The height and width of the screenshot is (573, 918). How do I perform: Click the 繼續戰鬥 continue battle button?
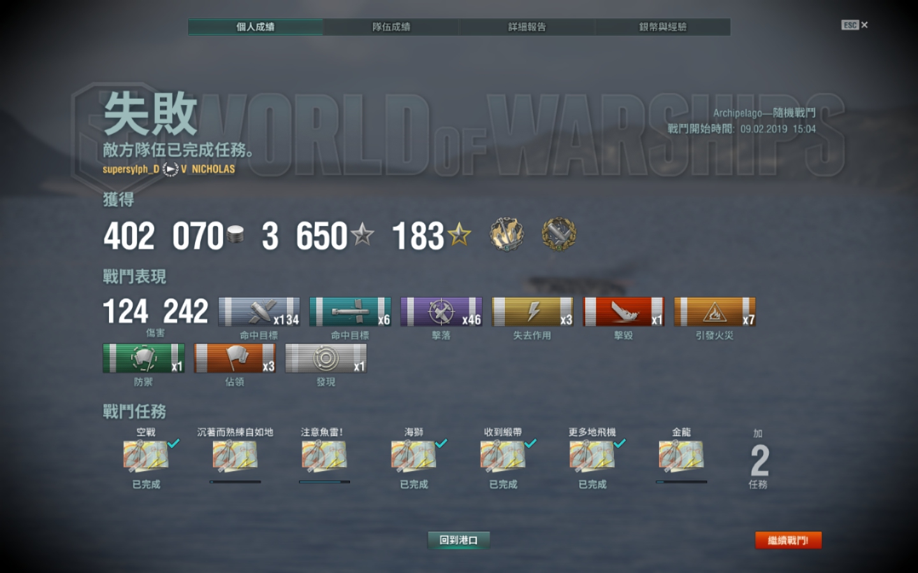pos(788,540)
